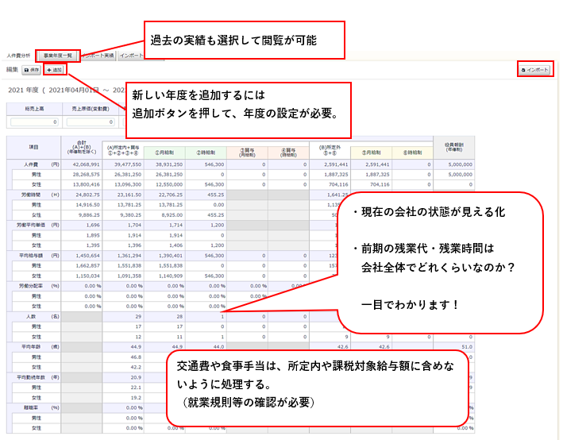The image size is (563, 440).
Task: Click the 合計 (A)+(B) column header
Action: click(x=81, y=147)
